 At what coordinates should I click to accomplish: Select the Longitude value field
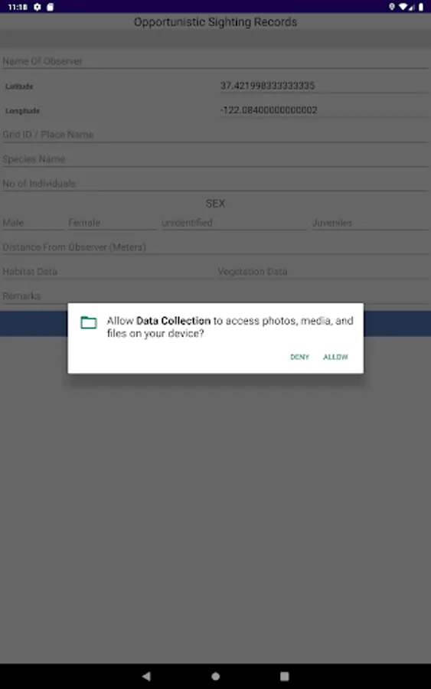click(x=323, y=110)
